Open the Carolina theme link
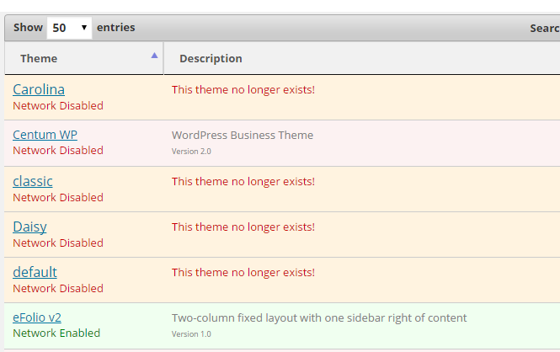Image resolution: width=560 pixels, height=352 pixels. tap(39, 89)
